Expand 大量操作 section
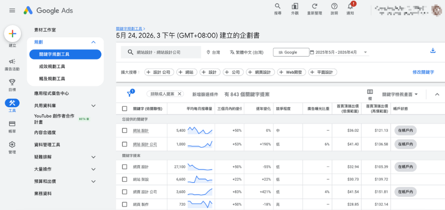The height and width of the screenshot is (210, 445). [x=93, y=169]
